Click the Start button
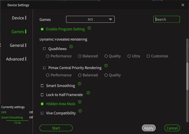 point(56,128)
